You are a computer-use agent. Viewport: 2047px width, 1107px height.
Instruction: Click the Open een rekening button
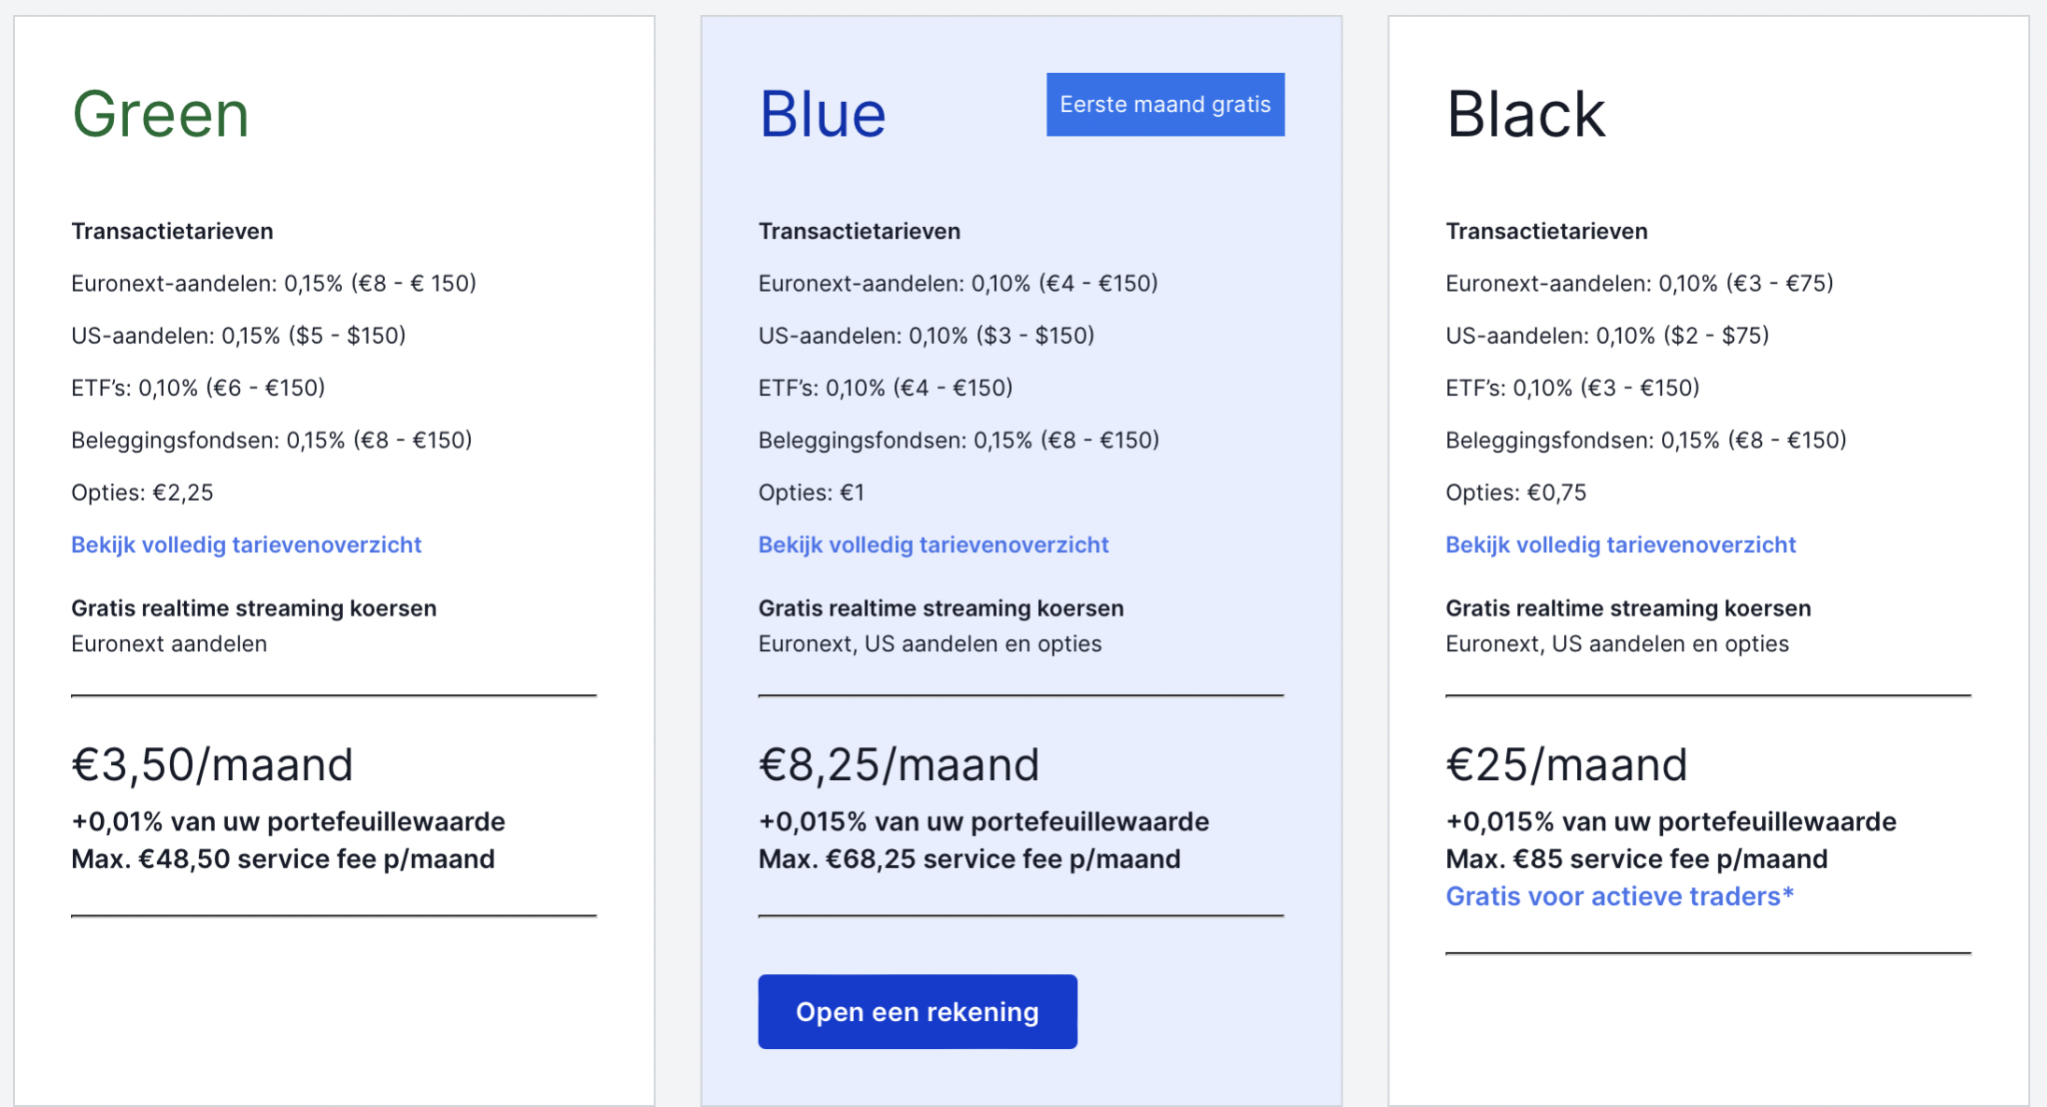click(x=917, y=1011)
